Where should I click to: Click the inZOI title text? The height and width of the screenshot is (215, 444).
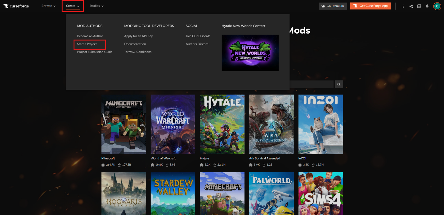point(302,158)
